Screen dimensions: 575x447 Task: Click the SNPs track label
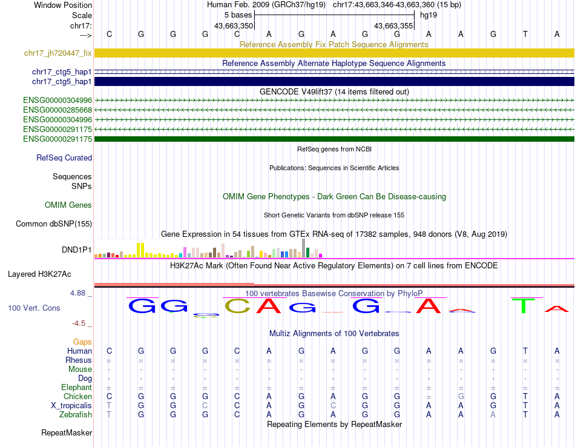[82, 186]
